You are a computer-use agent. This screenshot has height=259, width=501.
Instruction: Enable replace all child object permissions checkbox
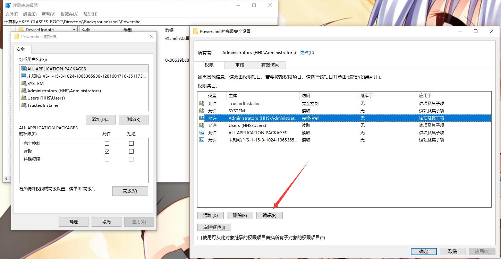pyautogui.click(x=199, y=238)
